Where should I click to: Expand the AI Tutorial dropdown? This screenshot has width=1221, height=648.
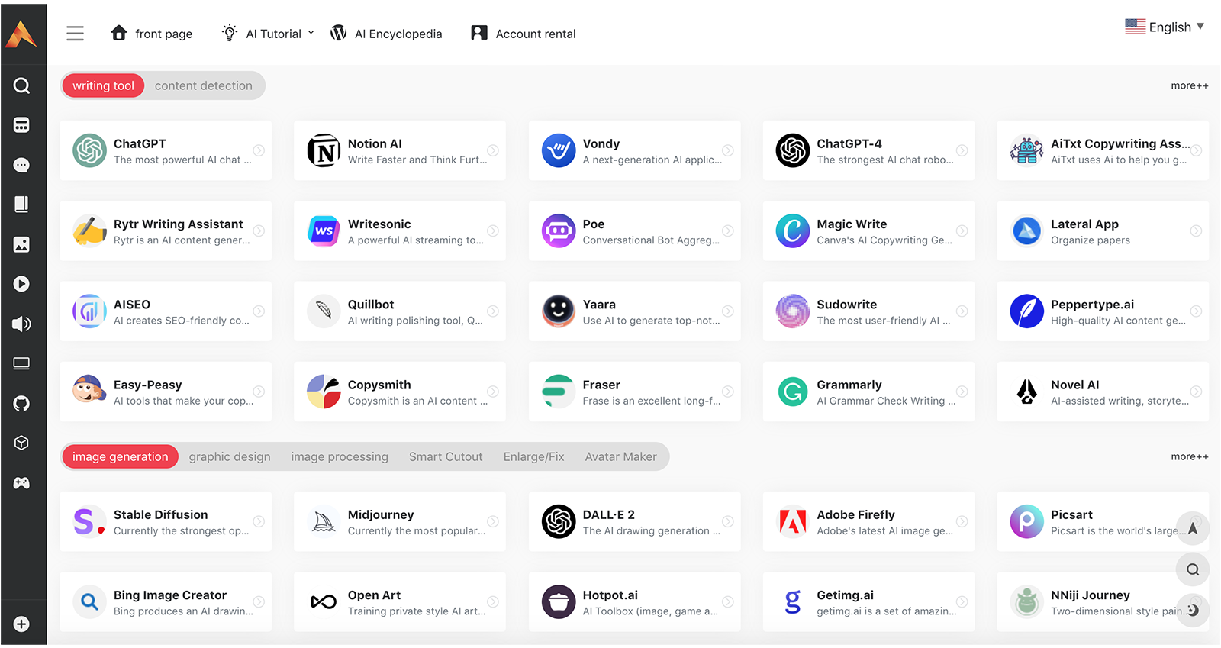click(x=268, y=34)
